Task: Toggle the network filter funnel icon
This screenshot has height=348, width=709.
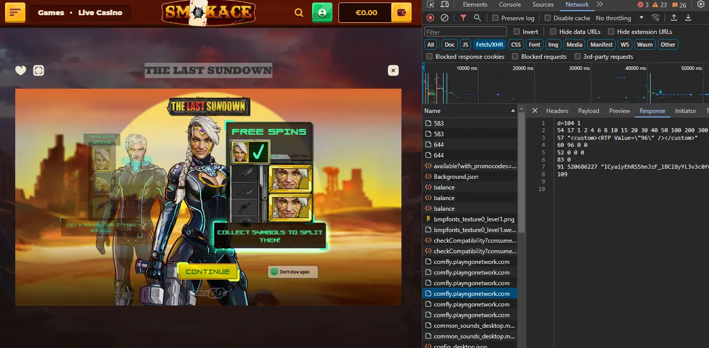Action: tap(463, 18)
